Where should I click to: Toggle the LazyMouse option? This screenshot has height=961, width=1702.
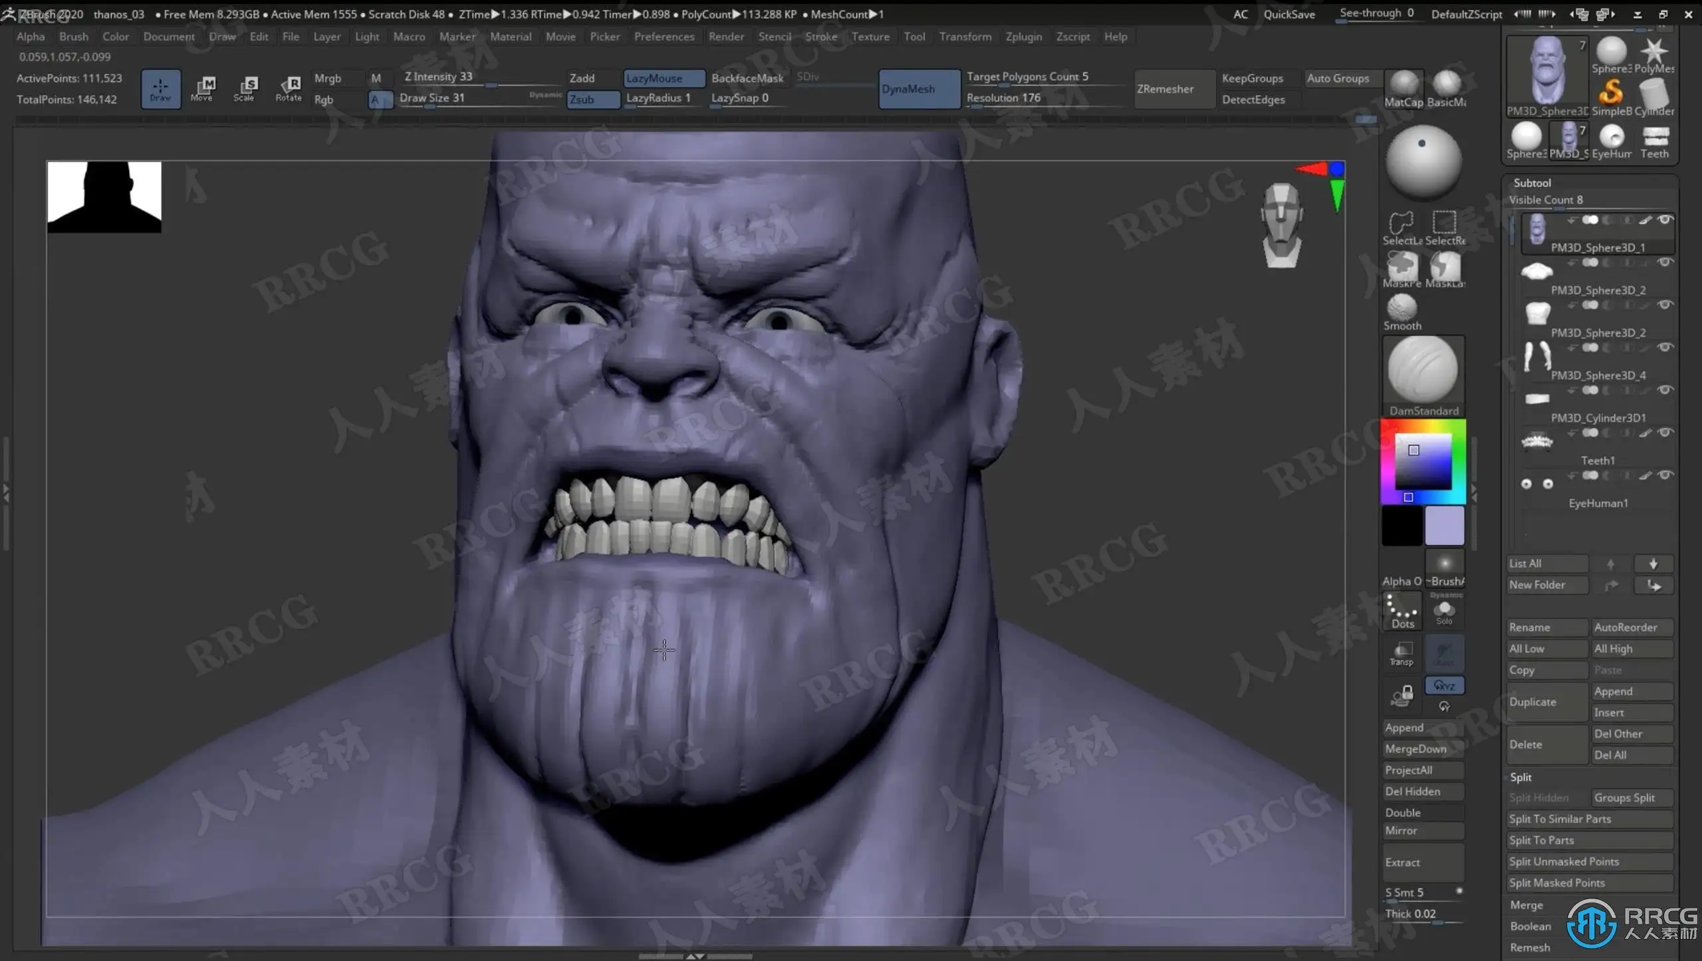[x=664, y=78]
